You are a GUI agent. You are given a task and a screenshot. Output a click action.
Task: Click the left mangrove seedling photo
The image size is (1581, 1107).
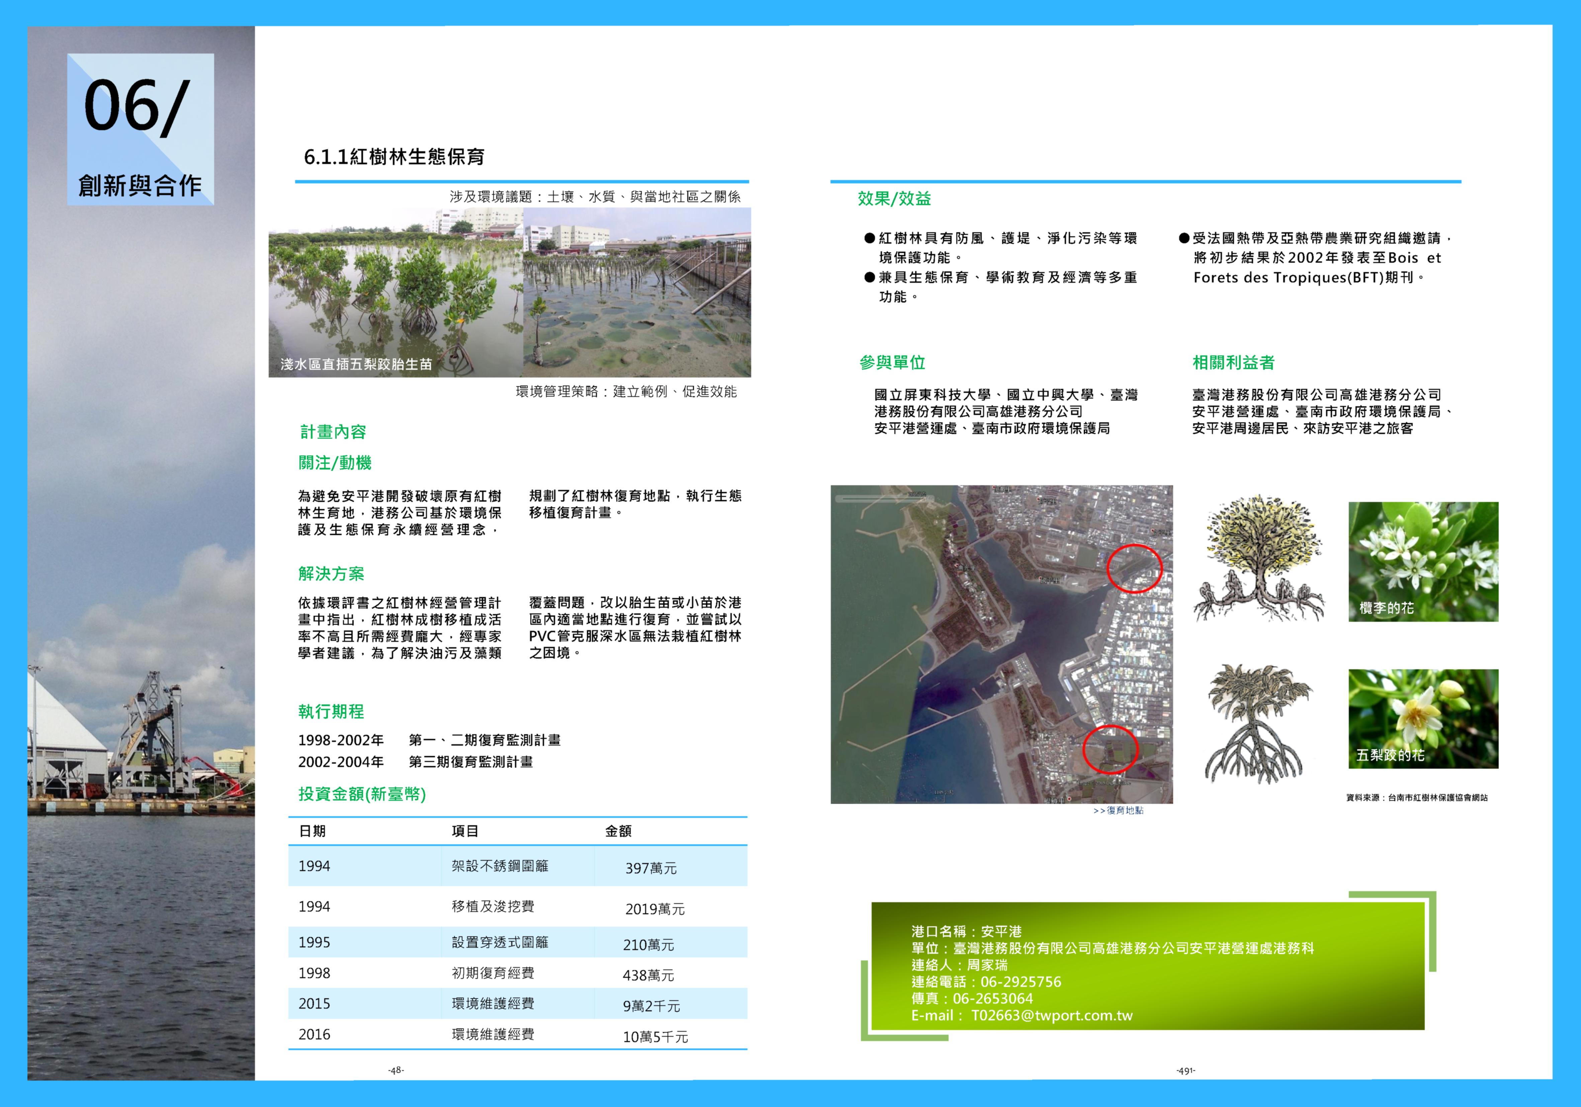[395, 293]
